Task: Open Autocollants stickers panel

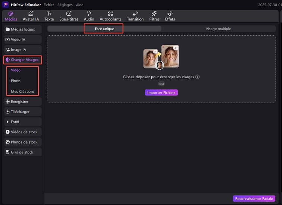Action: pyautogui.click(x=111, y=16)
